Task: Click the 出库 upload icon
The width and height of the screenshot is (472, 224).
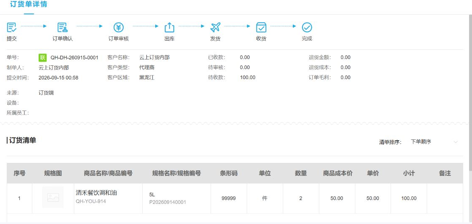Action: [170, 27]
